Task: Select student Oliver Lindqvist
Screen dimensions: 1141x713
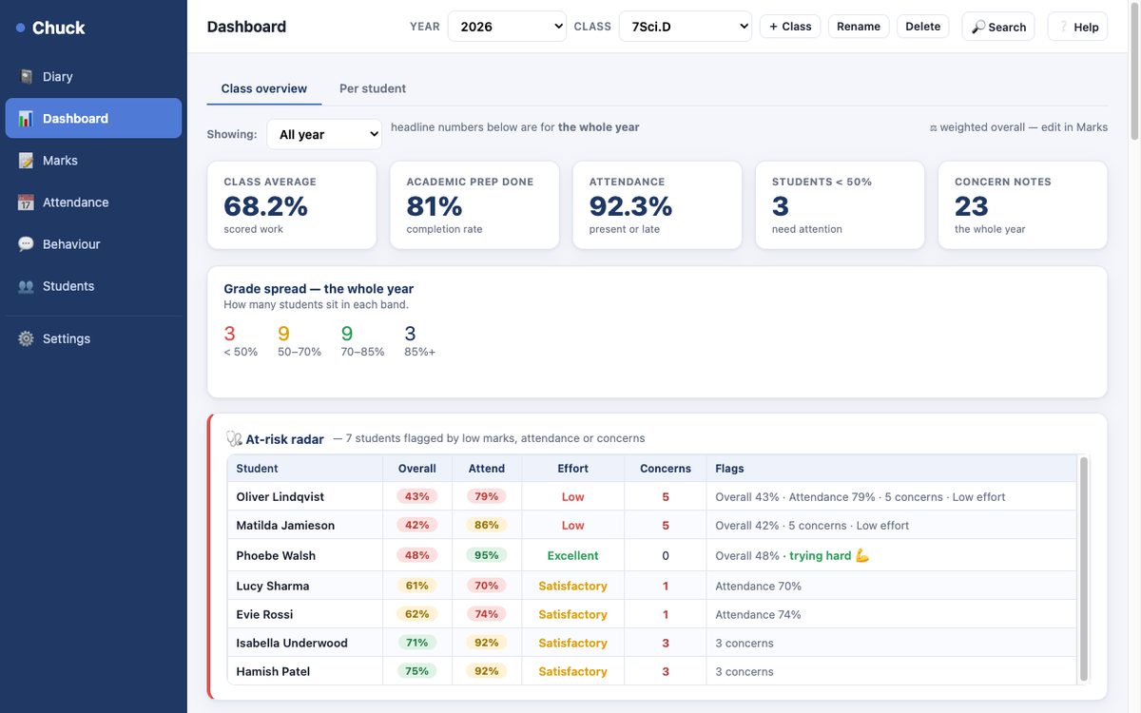Action: coord(280,497)
